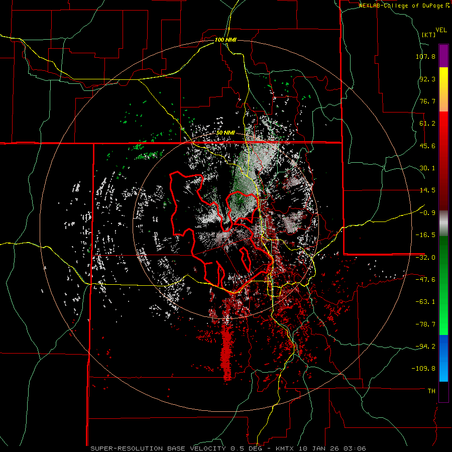This screenshot has width=452, height=452.
Task: Pick the blue segment of velocity color bar
Action: pos(443,358)
